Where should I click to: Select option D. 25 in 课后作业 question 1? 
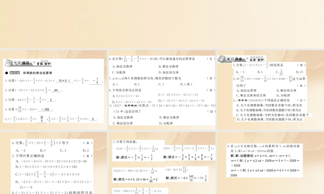point(299,72)
